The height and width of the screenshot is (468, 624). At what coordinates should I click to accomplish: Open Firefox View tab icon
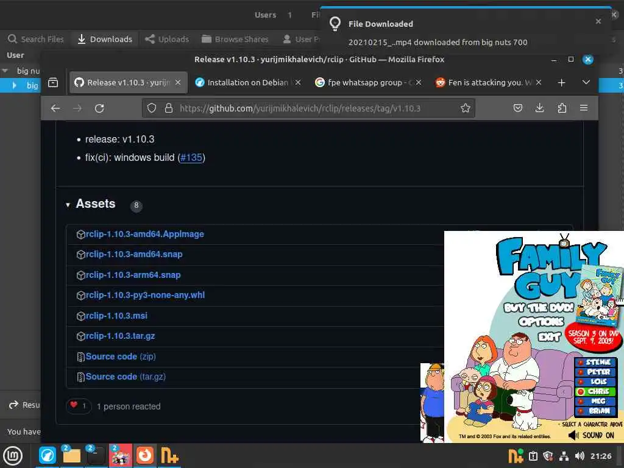(x=53, y=82)
